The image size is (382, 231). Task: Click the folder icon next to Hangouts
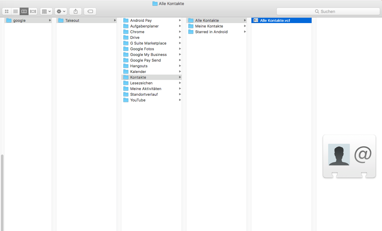click(126, 66)
